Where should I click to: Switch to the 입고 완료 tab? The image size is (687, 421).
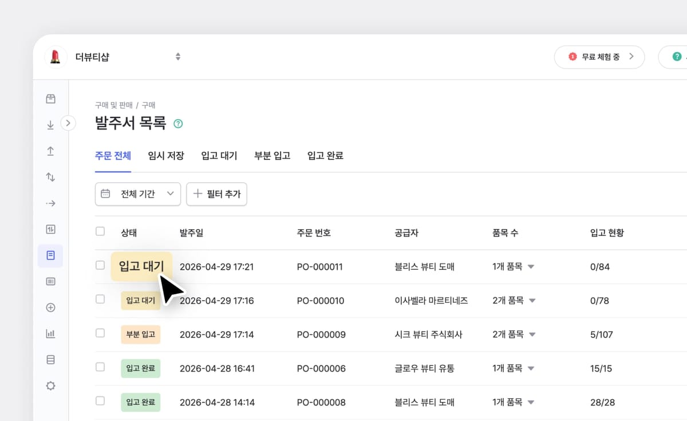coord(324,155)
